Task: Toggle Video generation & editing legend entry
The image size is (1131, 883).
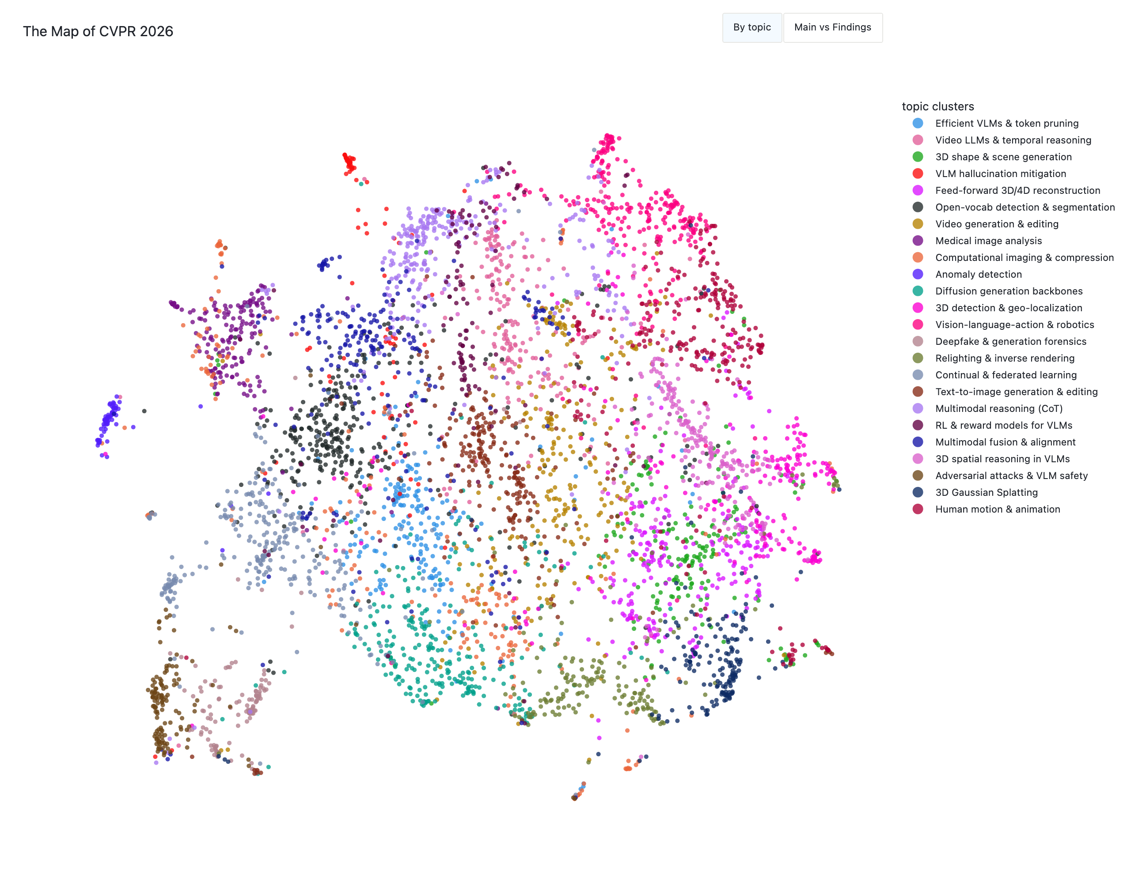Action: [x=986, y=224]
